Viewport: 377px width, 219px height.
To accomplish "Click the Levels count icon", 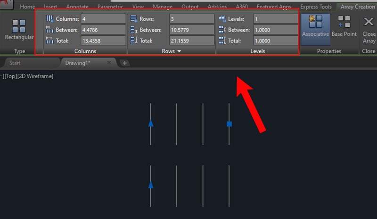I will coord(222,19).
